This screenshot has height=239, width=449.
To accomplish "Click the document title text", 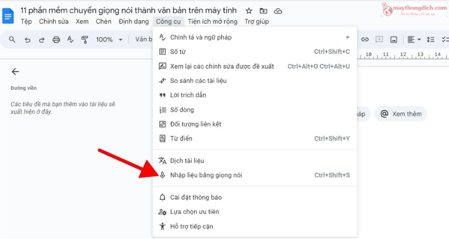I will (129, 11).
